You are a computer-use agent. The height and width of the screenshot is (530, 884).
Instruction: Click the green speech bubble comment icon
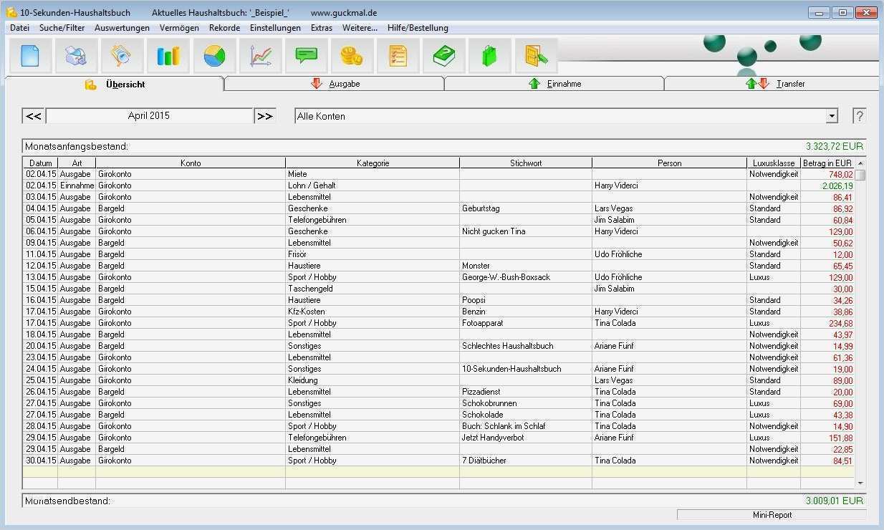click(306, 55)
